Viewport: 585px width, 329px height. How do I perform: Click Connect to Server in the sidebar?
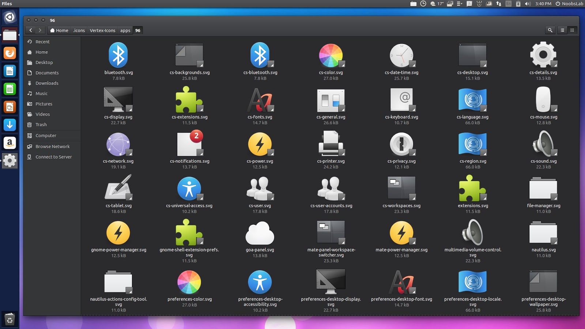(x=54, y=157)
